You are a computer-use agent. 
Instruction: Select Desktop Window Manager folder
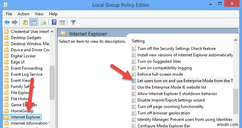(x=26, y=44)
